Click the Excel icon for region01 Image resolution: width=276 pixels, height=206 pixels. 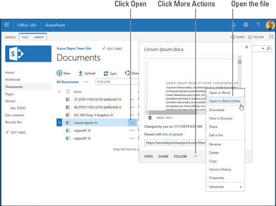[x=68, y=130]
